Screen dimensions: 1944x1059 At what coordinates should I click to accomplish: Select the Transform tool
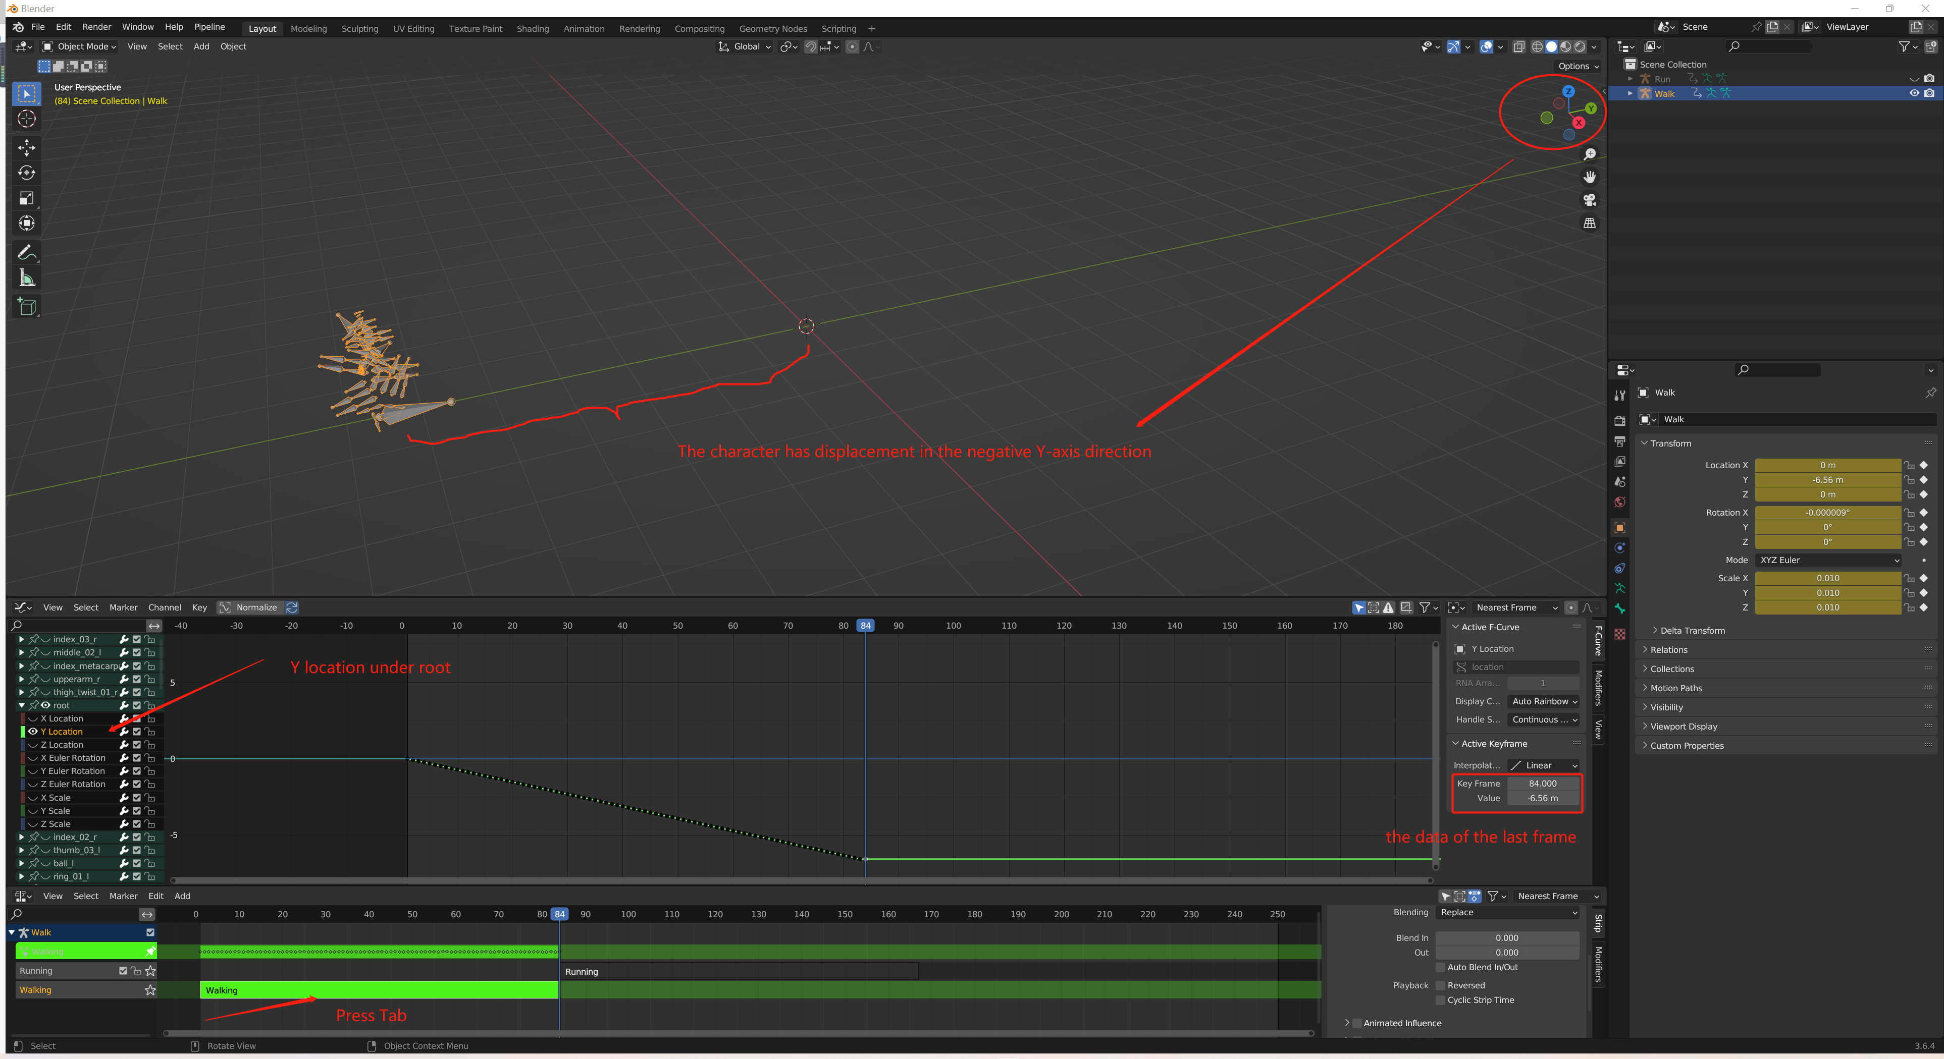tap(26, 222)
